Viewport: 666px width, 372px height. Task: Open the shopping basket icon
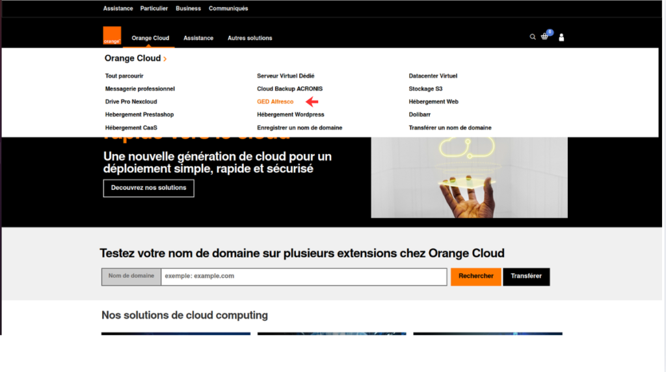[545, 37]
